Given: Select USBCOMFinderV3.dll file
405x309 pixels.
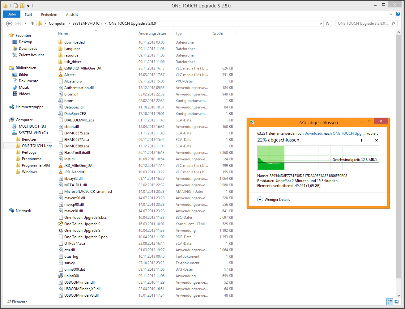Looking at the screenshot, I should pyautogui.click(x=81, y=295).
